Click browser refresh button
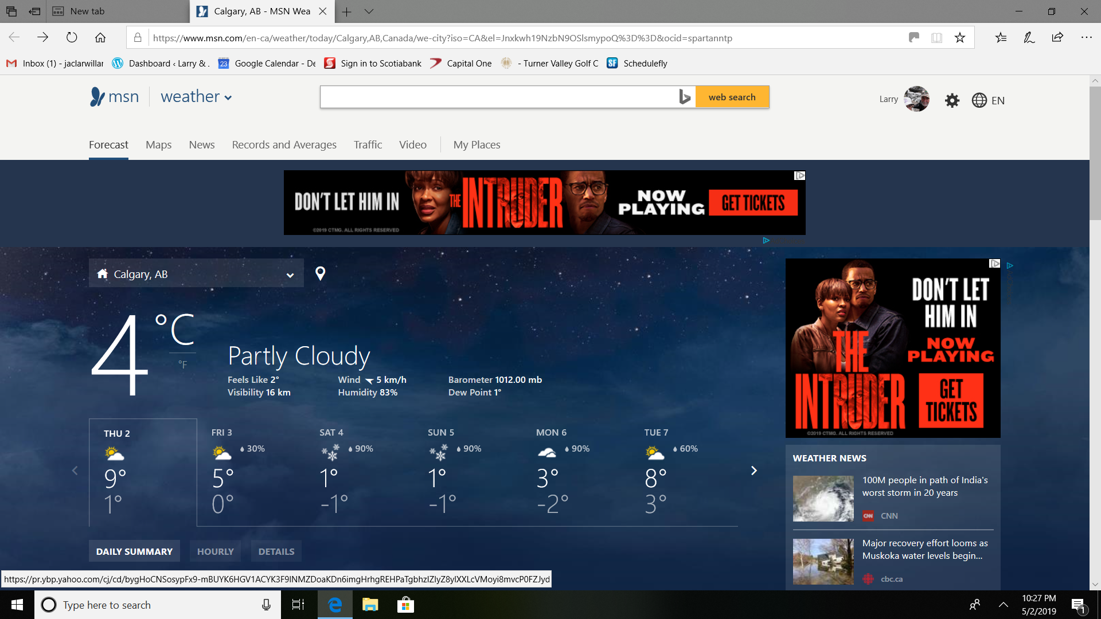 pyautogui.click(x=72, y=38)
